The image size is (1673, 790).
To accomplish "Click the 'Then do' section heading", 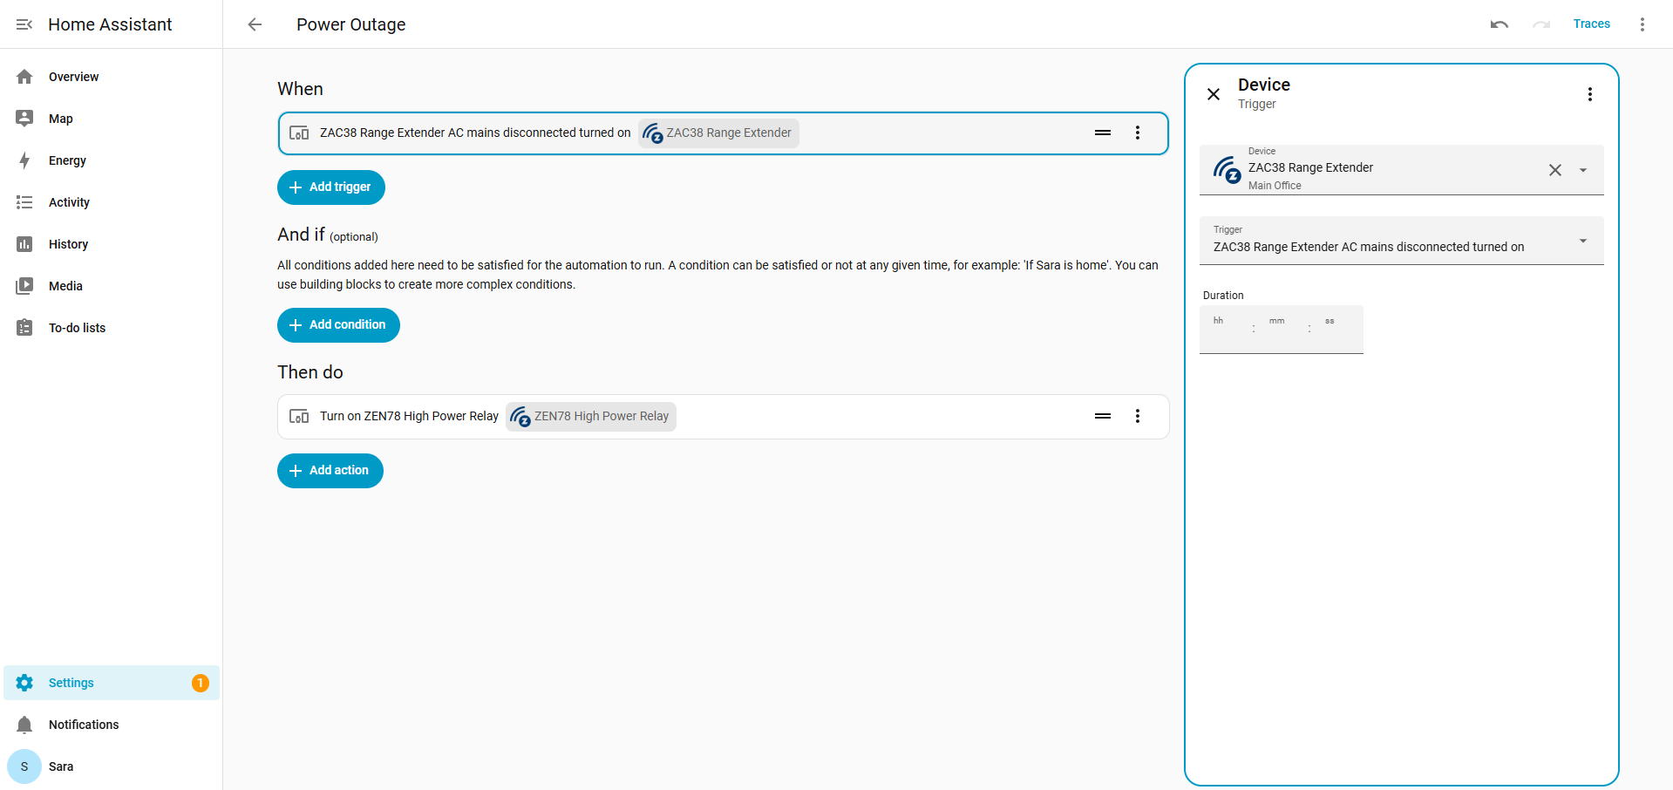I will point(310,372).
